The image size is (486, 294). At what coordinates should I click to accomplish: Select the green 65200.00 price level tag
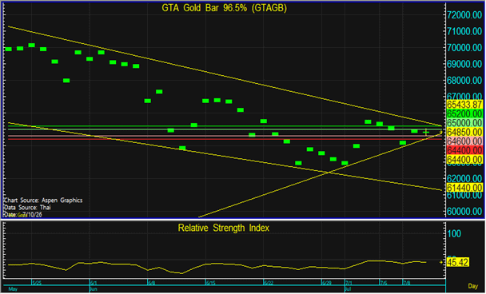point(464,113)
